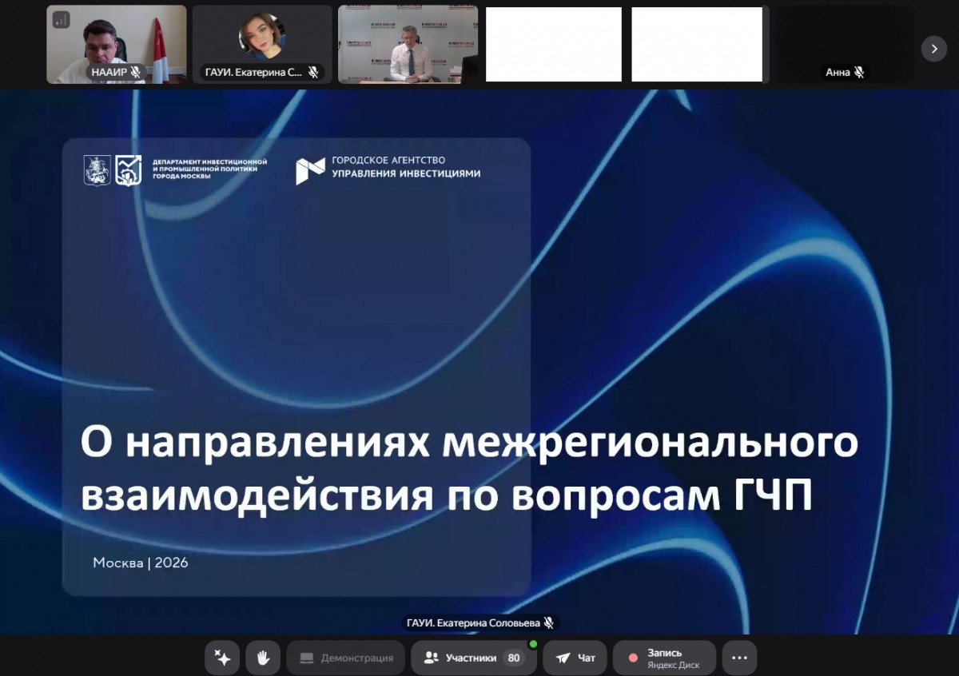959x676 pixels.
Task: Click the shared presentation slide title
Action: (469, 470)
